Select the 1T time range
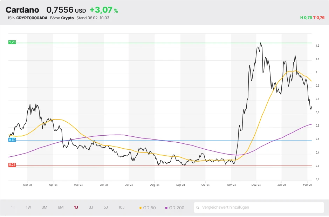The image size is (329, 217). click(13, 207)
